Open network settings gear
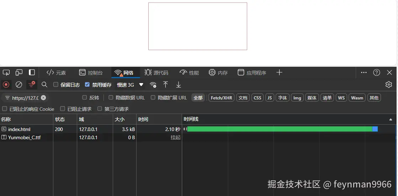Viewport: 398px width, 196px height. pyautogui.click(x=389, y=85)
